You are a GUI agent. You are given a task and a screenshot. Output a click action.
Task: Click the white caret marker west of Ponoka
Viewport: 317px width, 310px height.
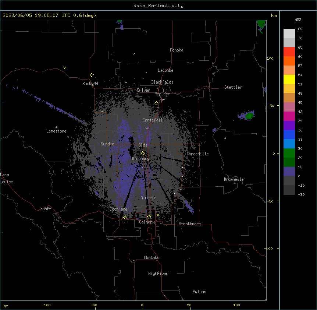pyautogui.click(x=134, y=54)
